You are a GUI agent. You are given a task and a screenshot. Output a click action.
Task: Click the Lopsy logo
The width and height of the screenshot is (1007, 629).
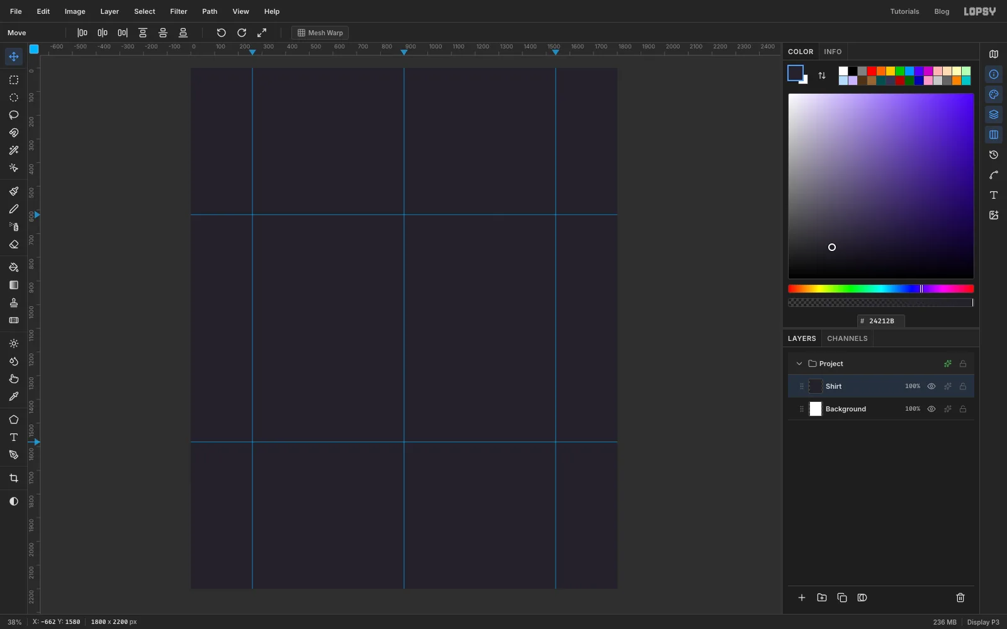(x=980, y=11)
